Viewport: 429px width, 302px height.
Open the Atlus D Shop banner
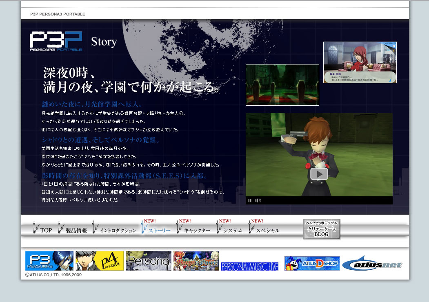(312, 263)
